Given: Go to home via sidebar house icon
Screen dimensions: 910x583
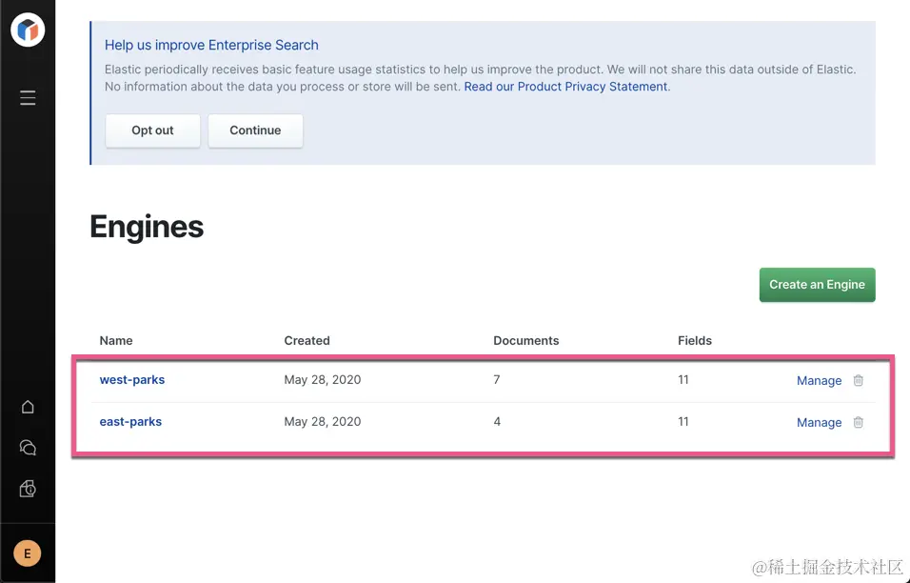Looking at the screenshot, I should [28, 407].
